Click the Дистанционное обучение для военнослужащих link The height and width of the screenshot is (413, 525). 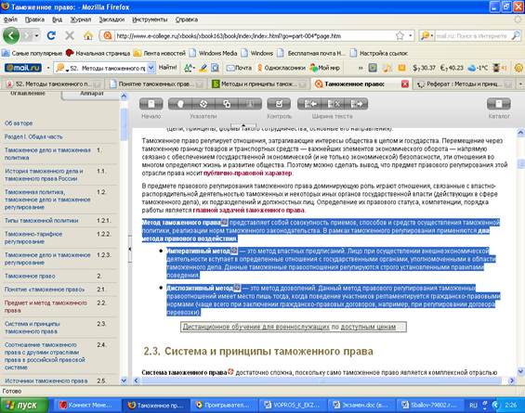(256, 327)
